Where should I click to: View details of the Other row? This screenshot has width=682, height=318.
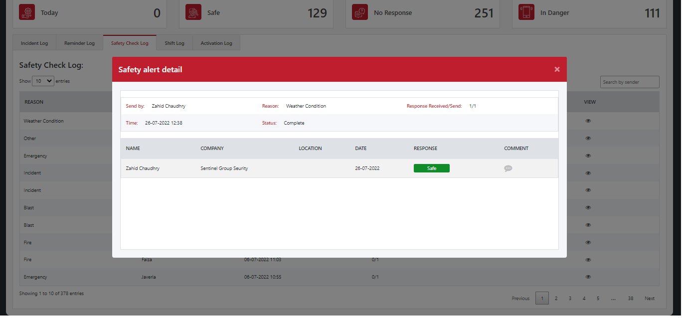pyautogui.click(x=588, y=139)
